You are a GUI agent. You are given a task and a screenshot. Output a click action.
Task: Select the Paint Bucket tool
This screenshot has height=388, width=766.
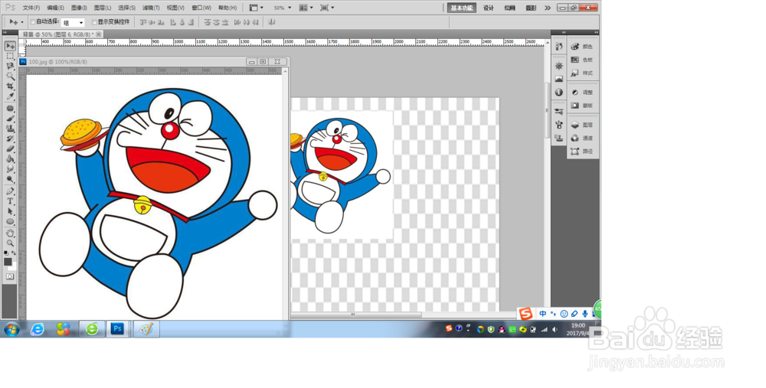(10, 158)
